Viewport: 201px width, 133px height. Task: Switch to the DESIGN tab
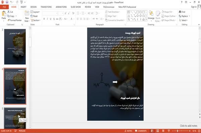[x=33, y=7]
